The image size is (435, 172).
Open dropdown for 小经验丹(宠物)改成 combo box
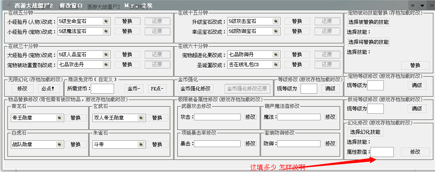(x=106, y=32)
